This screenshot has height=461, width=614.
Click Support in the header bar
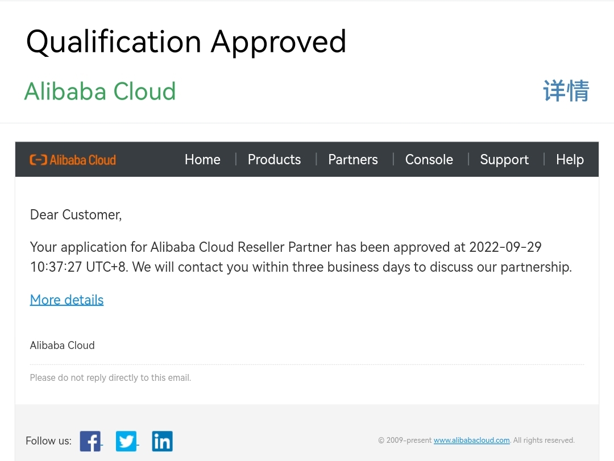[x=504, y=160]
